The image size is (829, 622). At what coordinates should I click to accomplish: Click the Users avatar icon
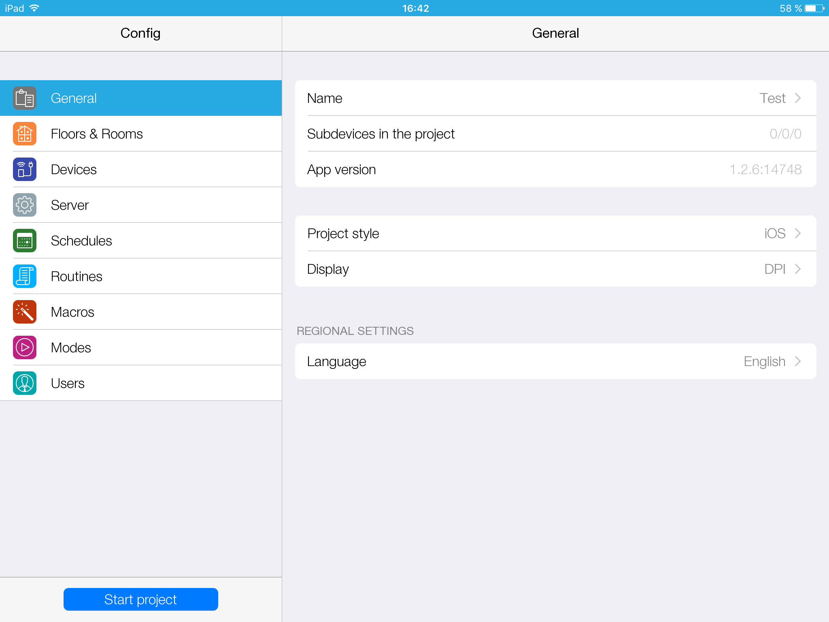click(x=25, y=383)
